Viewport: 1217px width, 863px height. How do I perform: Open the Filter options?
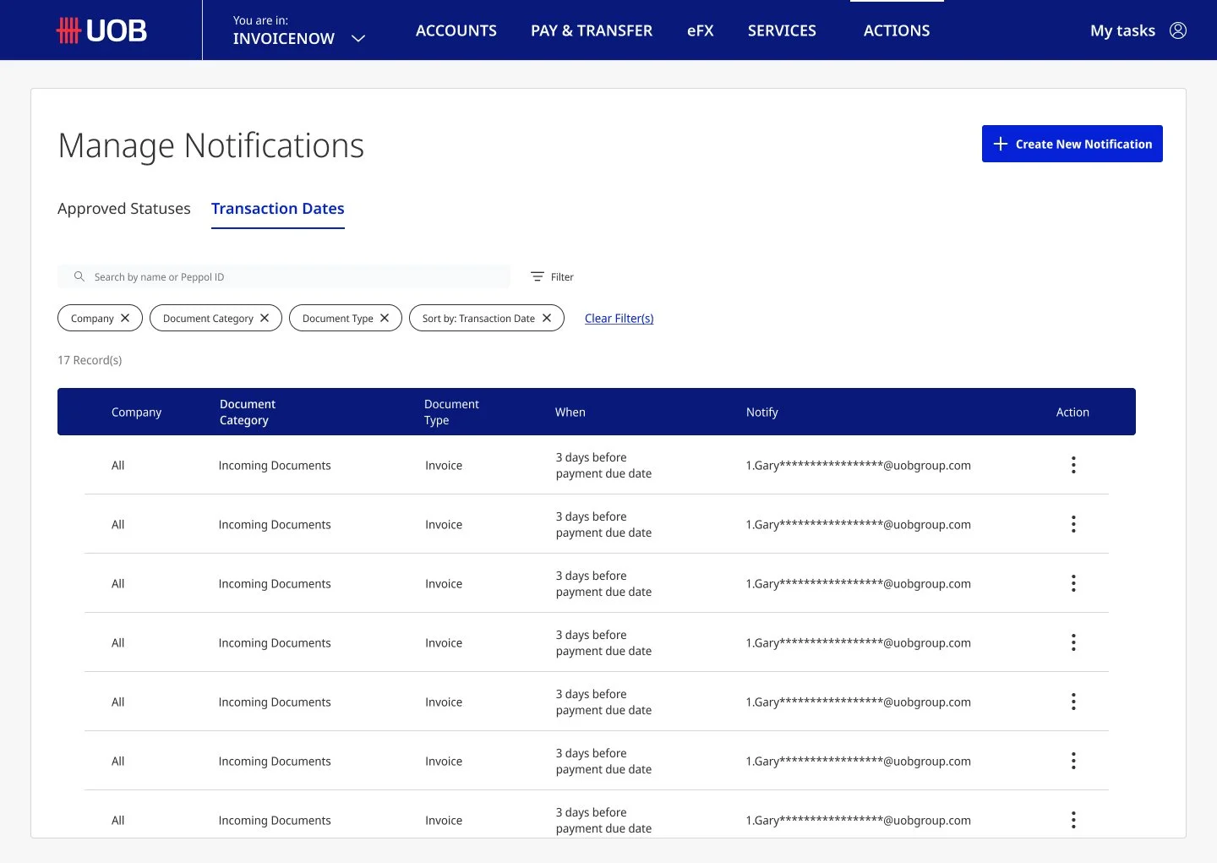(552, 276)
